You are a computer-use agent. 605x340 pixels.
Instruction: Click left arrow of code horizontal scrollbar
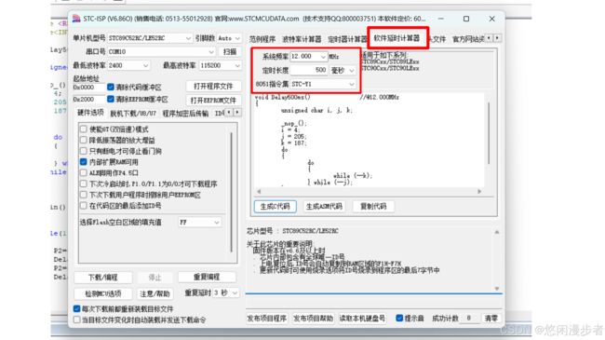pyautogui.click(x=259, y=191)
